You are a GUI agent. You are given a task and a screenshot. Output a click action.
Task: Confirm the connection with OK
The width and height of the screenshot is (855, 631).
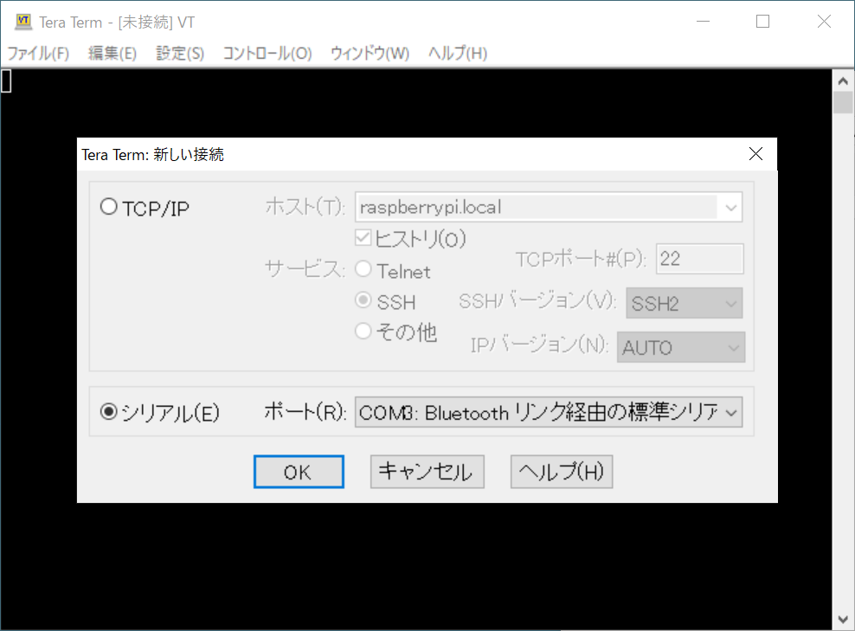coord(299,472)
